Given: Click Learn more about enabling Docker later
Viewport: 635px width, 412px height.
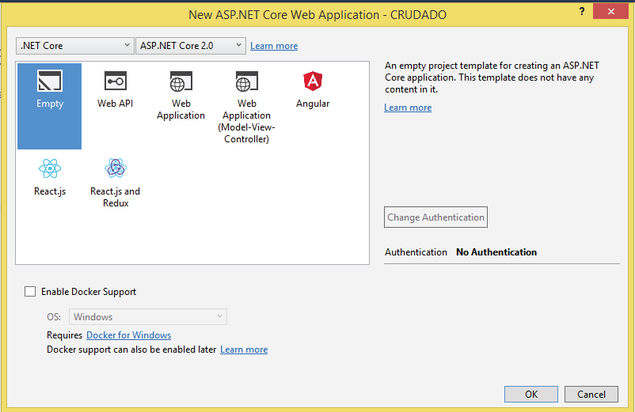Looking at the screenshot, I should click(x=244, y=350).
